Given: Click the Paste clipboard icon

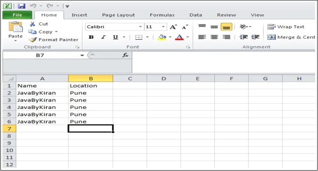Looking at the screenshot, I should click(15, 27).
